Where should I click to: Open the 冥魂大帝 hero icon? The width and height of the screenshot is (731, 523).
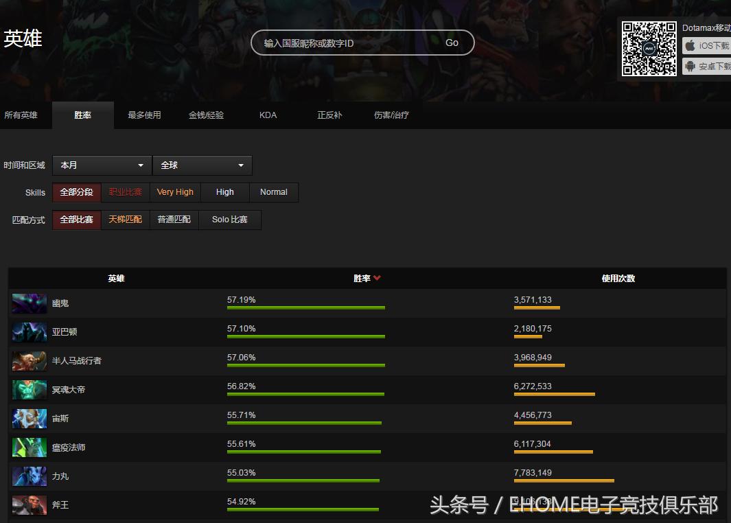(x=29, y=389)
